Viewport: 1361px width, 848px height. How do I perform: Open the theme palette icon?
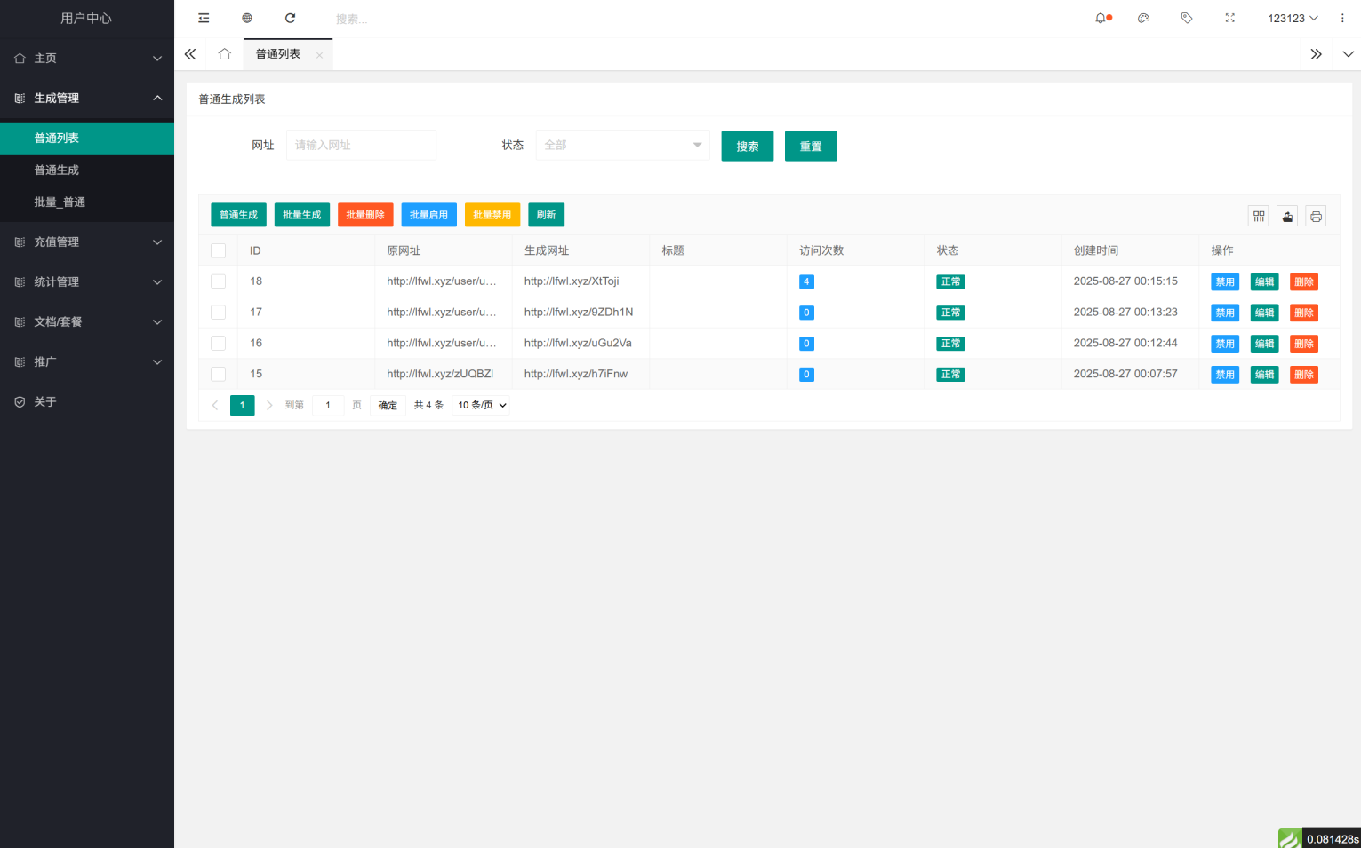(1144, 18)
